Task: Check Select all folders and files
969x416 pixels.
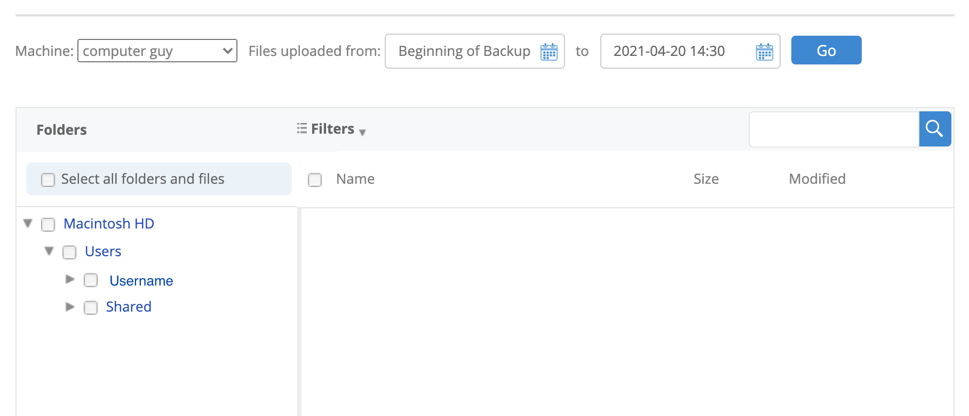Action: tap(48, 180)
